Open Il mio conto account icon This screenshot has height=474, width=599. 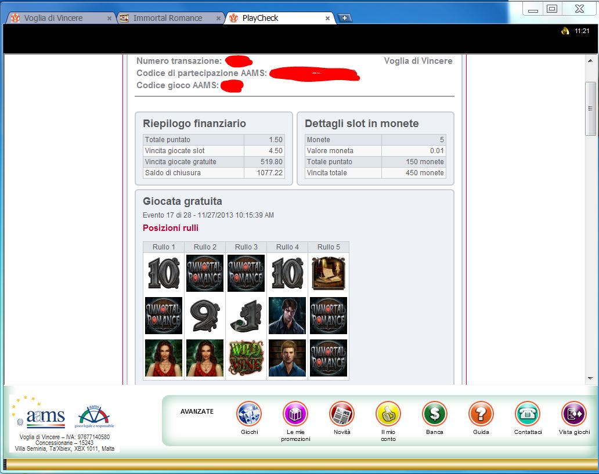[388, 414]
